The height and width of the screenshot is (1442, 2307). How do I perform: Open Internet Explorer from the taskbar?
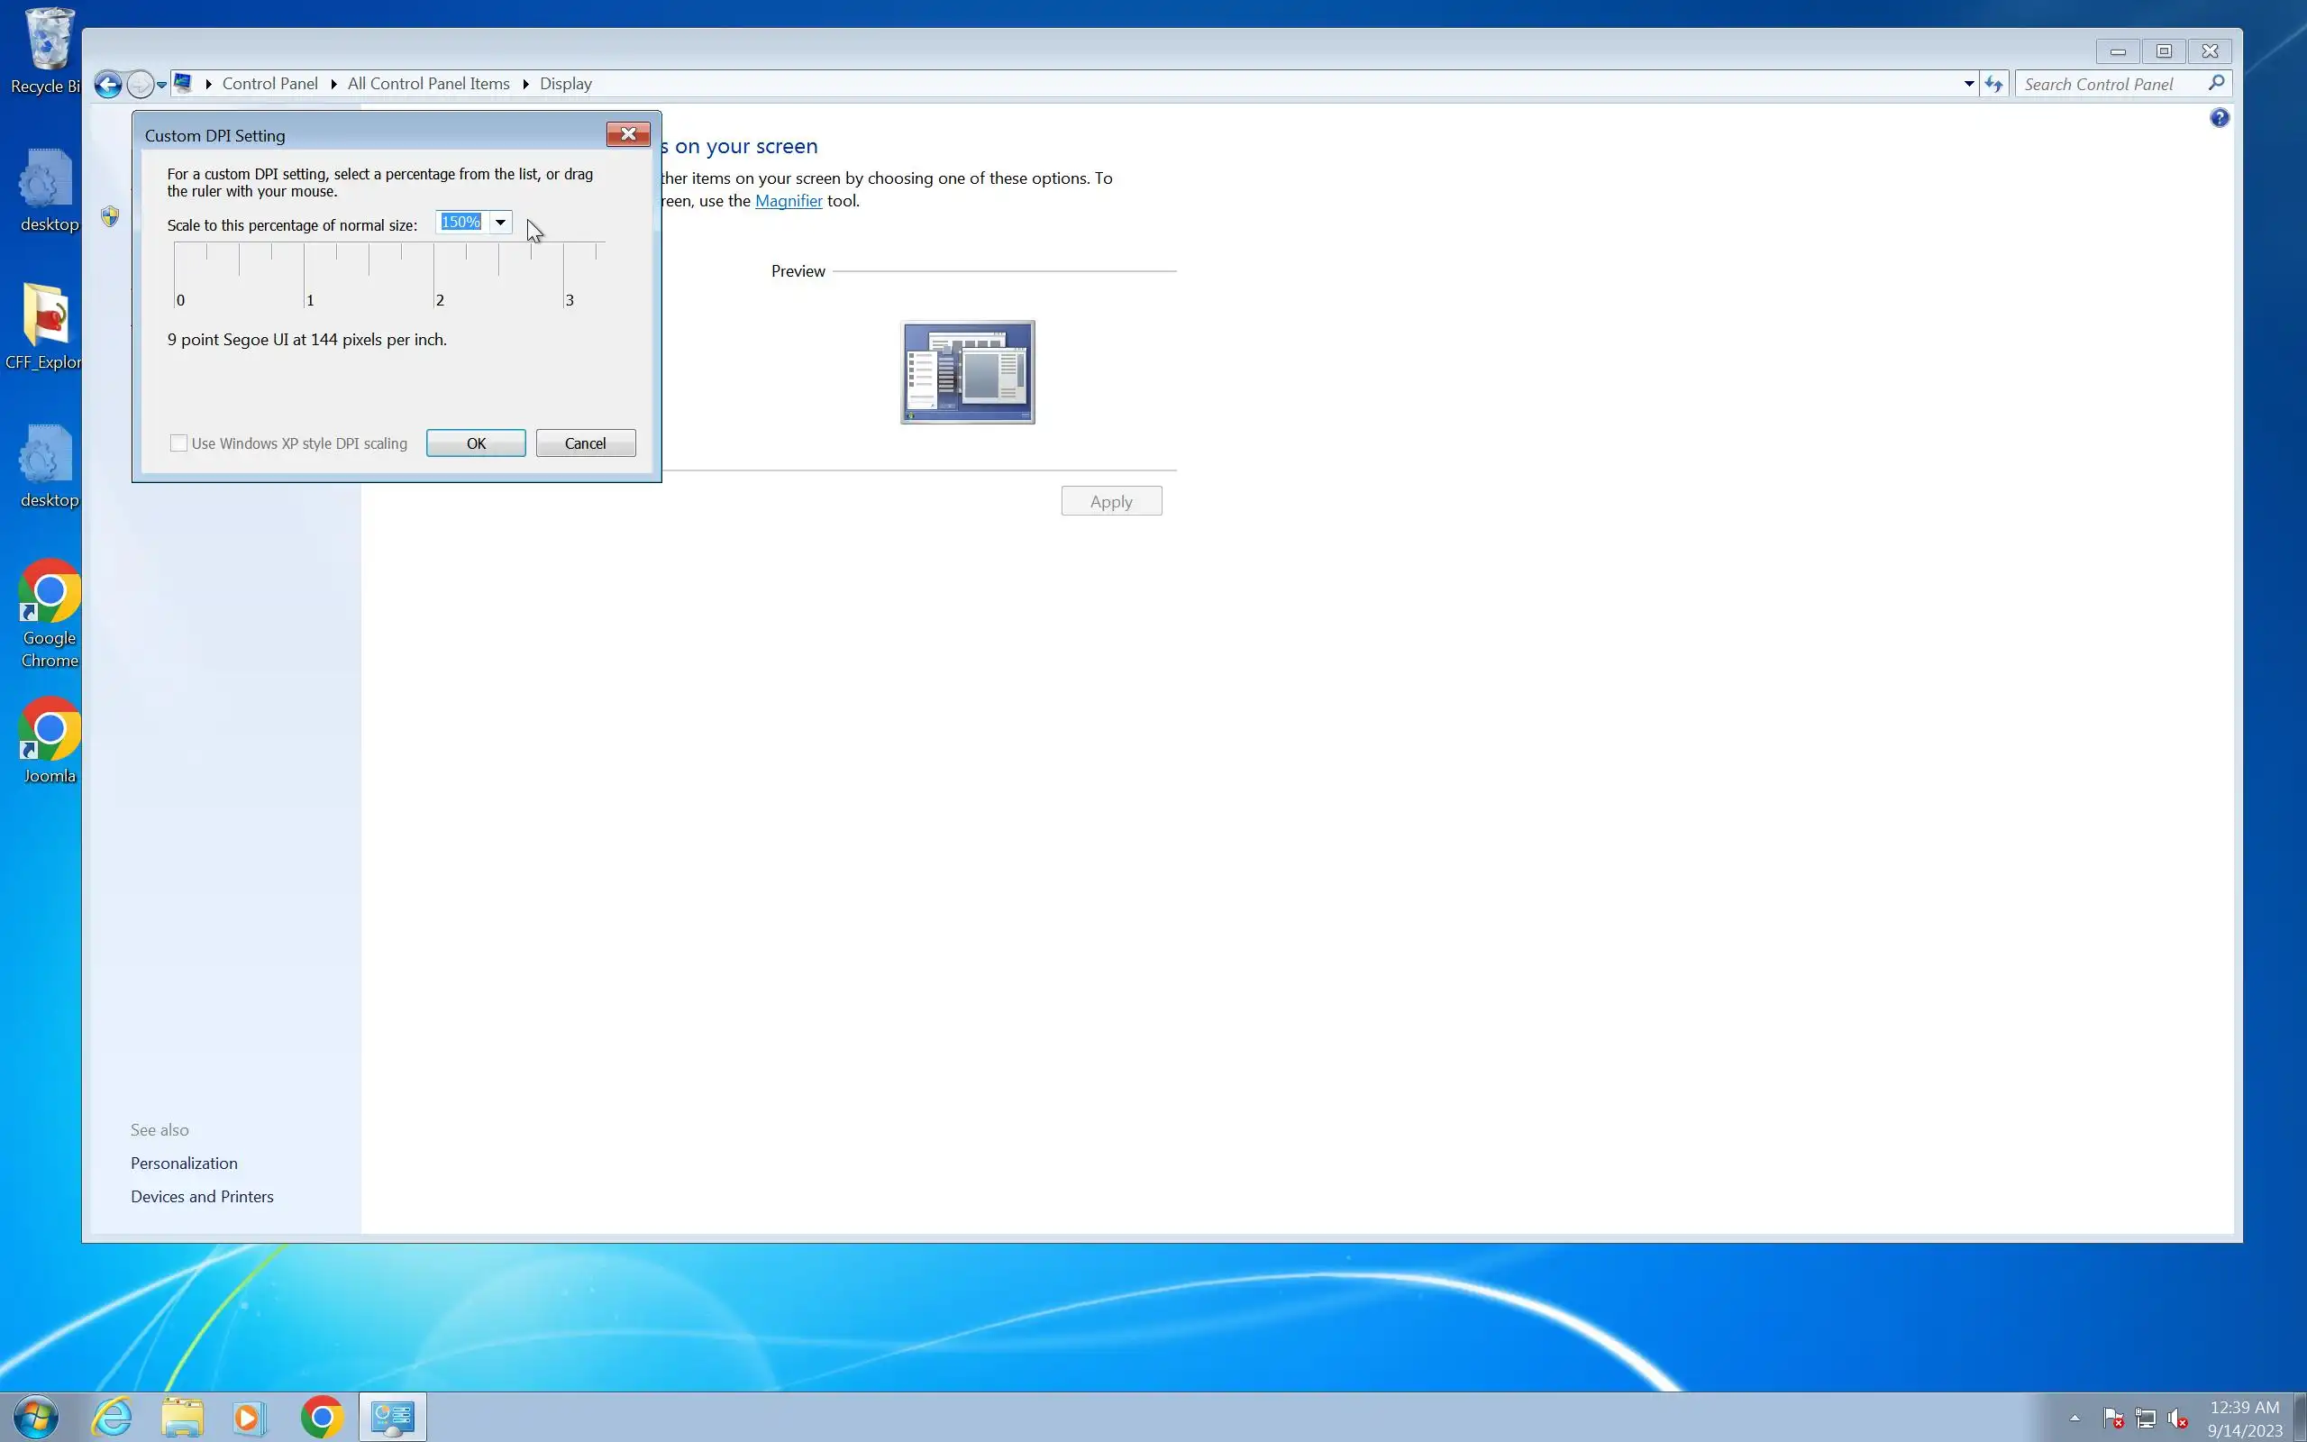(113, 1417)
